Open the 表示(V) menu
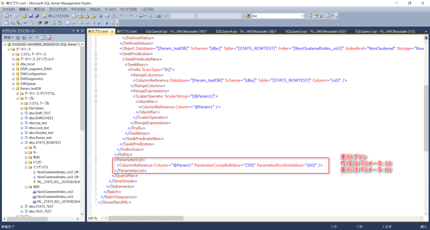 pos(39,9)
